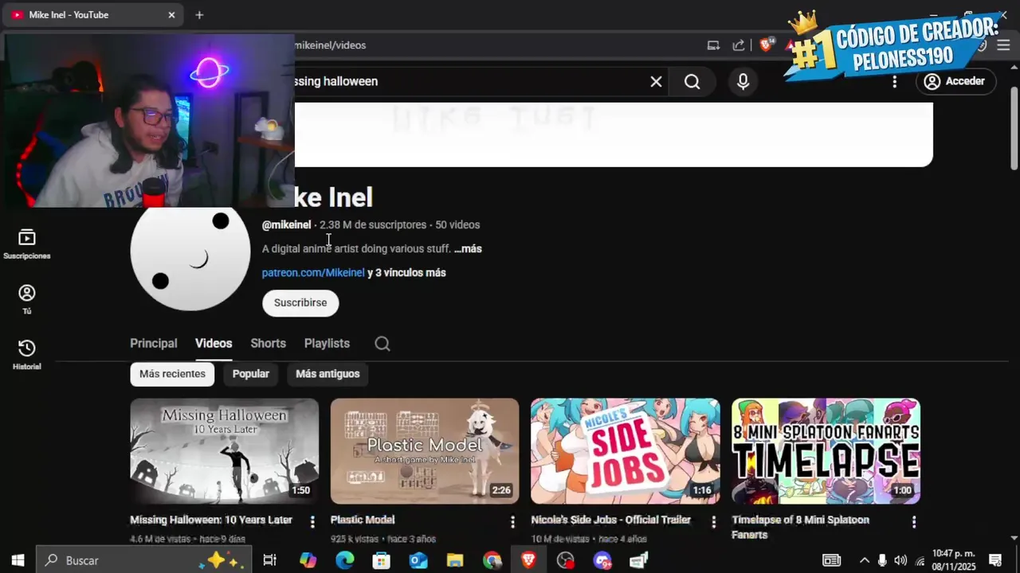Open Outlook from the taskbar
The image size is (1020, 573).
(418, 560)
